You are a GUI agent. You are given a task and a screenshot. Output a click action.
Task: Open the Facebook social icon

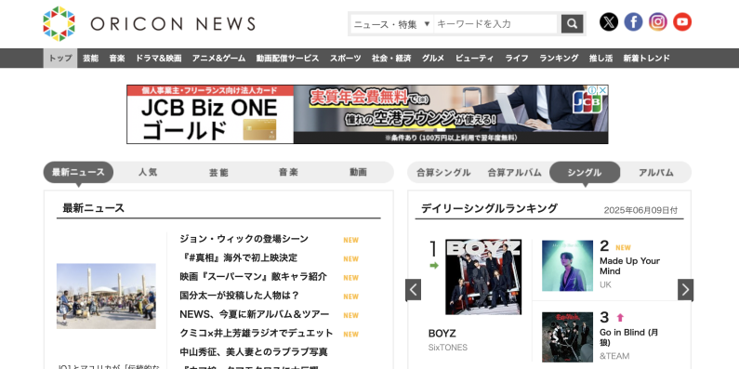pos(633,22)
